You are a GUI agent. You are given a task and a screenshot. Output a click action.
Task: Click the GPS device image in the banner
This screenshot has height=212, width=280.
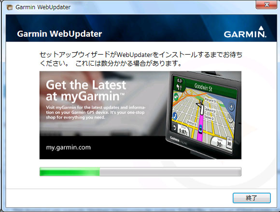203,114
